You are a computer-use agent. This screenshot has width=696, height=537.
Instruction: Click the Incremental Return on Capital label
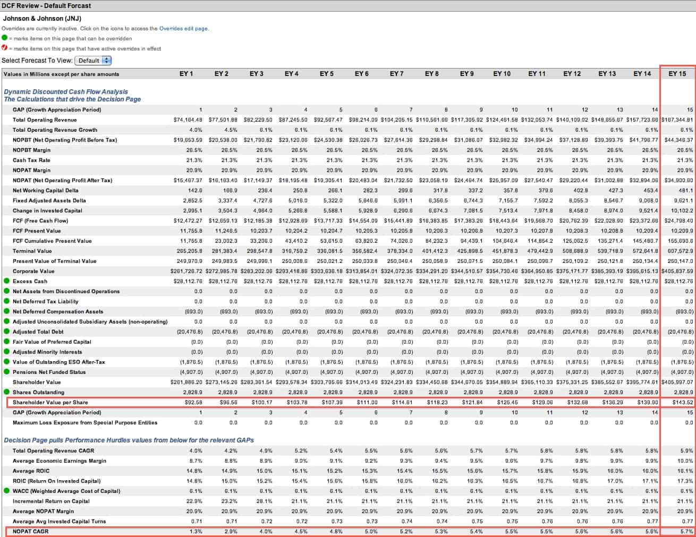point(51,501)
